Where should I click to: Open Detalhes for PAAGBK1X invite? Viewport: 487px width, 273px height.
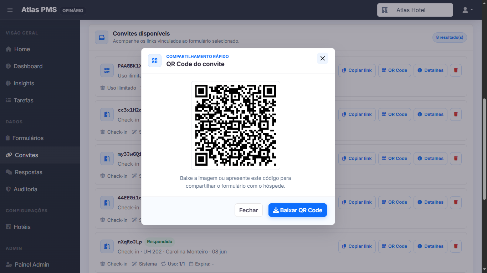click(431, 70)
